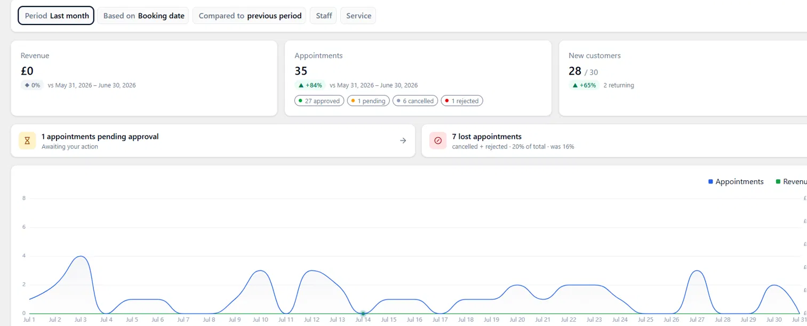This screenshot has height=326, width=807.
Task: Open the 7 lost appointments card
Action: (x=614, y=141)
